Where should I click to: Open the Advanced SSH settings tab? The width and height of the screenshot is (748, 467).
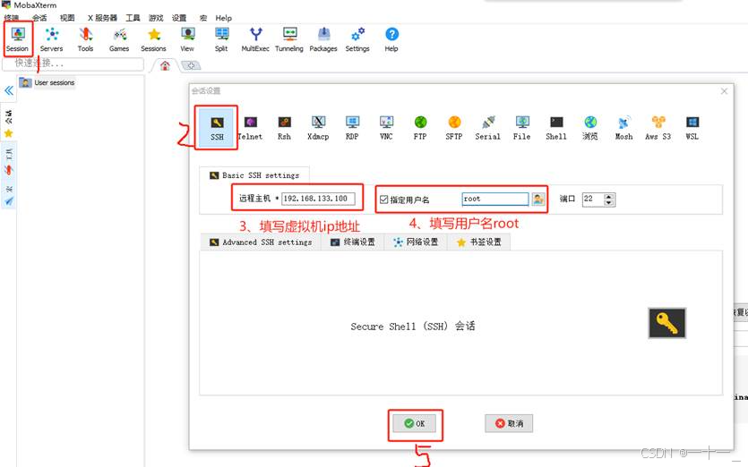pyautogui.click(x=261, y=242)
